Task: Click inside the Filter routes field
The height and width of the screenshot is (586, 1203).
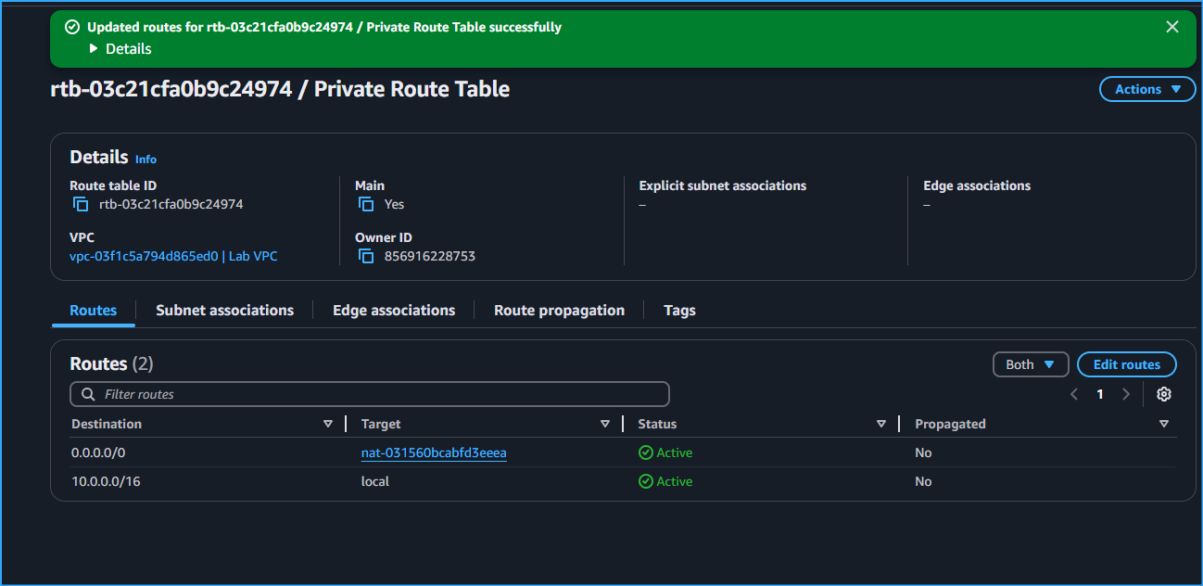Action: tap(371, 393)
